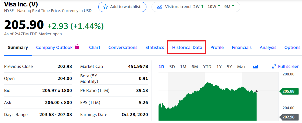Click the Earnings Date value Oct 28, 2020
This screenshot has width=302, height=123.
click(x=135, y=115)
